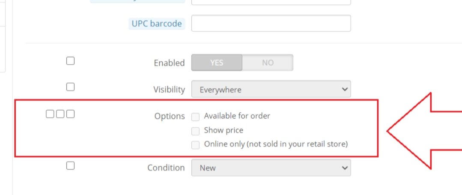Viewport: 462px width, 195px height.
Task: Open the Visibility dropdown showing Everywhere
Action: pos(271,90)
